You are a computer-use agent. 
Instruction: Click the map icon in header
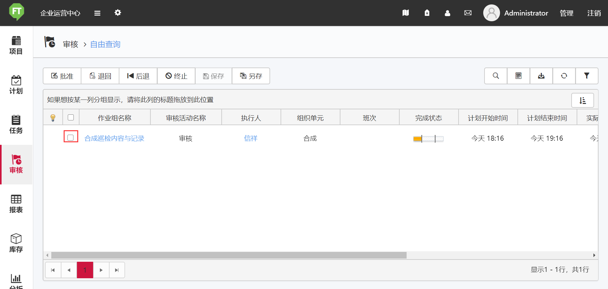406,13
